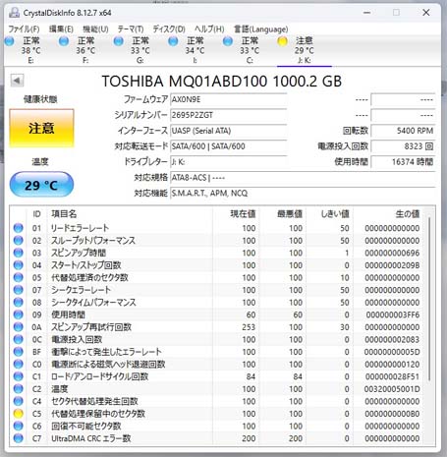Click raw value 00320005001D in 温度 row
The image size is (447, 457).
point(392,389)
